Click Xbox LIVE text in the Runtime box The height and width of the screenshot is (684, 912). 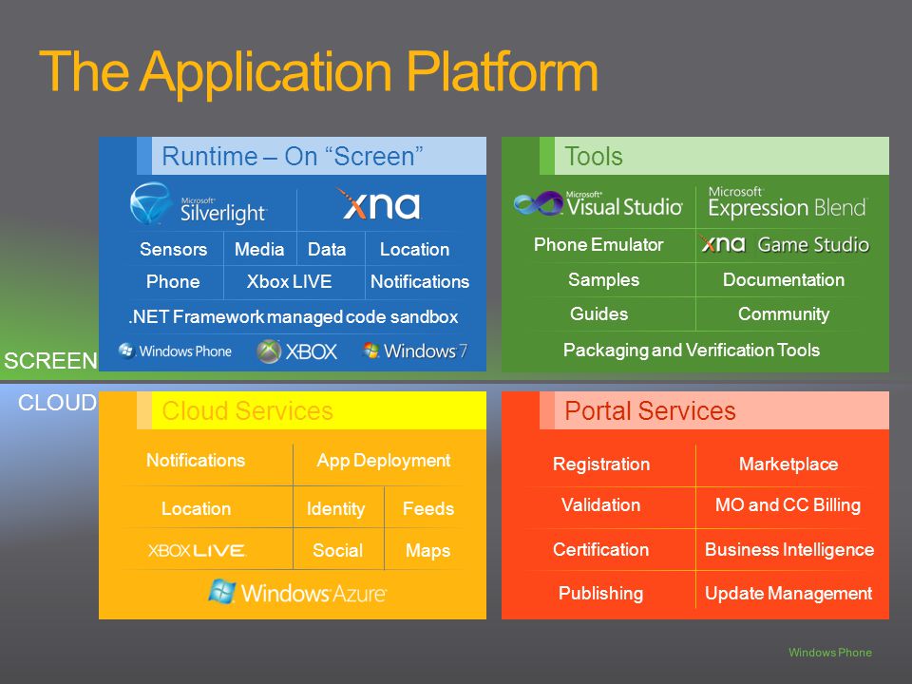point(289,281)
